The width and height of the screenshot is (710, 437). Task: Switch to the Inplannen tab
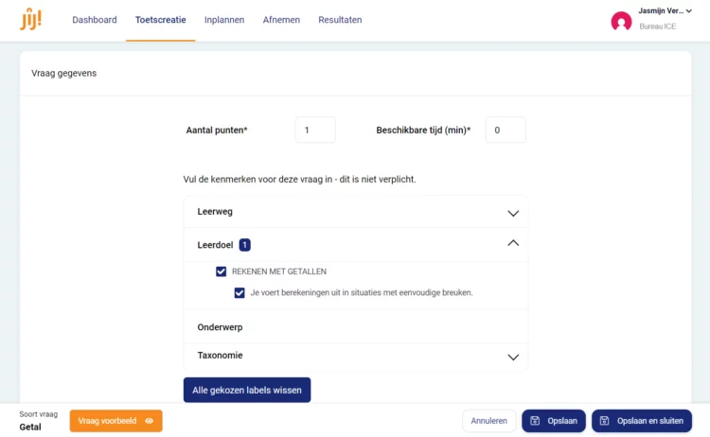pos(224,20)
